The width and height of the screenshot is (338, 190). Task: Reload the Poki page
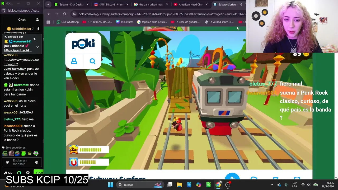[65, 14]
